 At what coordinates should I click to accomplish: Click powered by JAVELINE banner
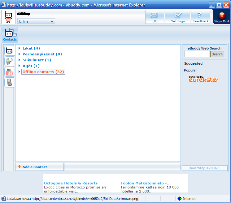point(204,168)
